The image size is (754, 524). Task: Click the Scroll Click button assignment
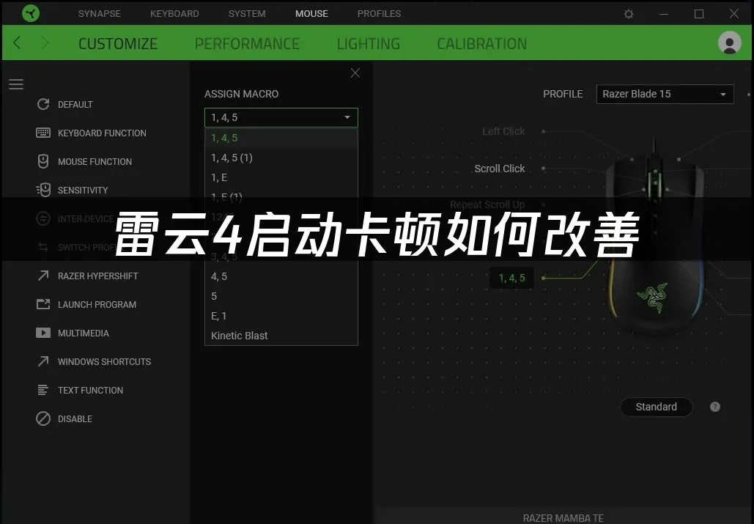500,169
